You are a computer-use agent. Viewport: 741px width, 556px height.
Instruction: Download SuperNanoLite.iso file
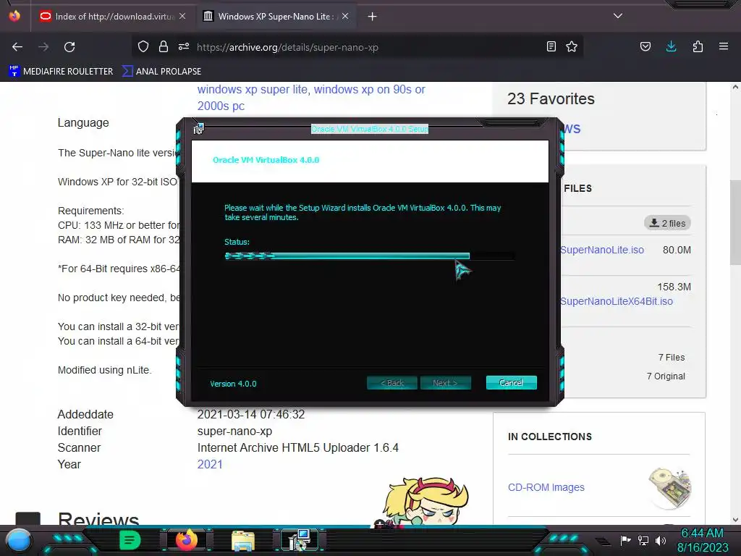tap(601, 250)
